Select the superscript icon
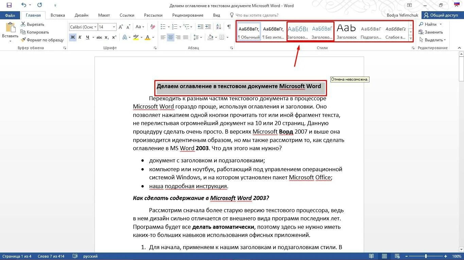This screenshot has height=260, width=464. point(114,37)
